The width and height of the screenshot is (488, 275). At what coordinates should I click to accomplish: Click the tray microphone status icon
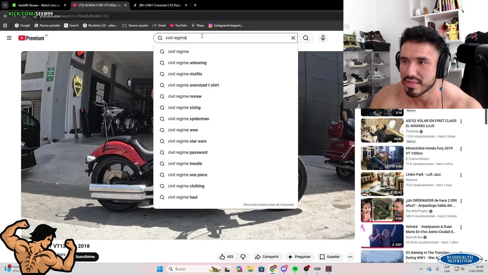438,269
